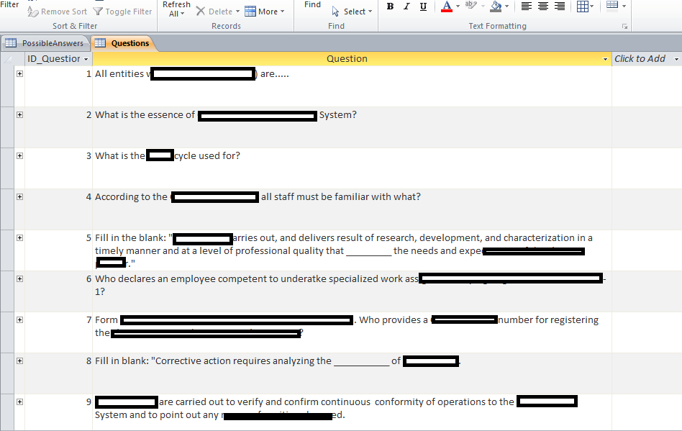Click the 'Corrective action requires analyzing' cell
Viewport: 682px width, 431px height.
[352, 373]
